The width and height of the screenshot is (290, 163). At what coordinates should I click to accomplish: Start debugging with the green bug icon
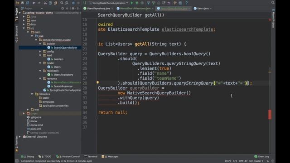(x=137, y=3)
